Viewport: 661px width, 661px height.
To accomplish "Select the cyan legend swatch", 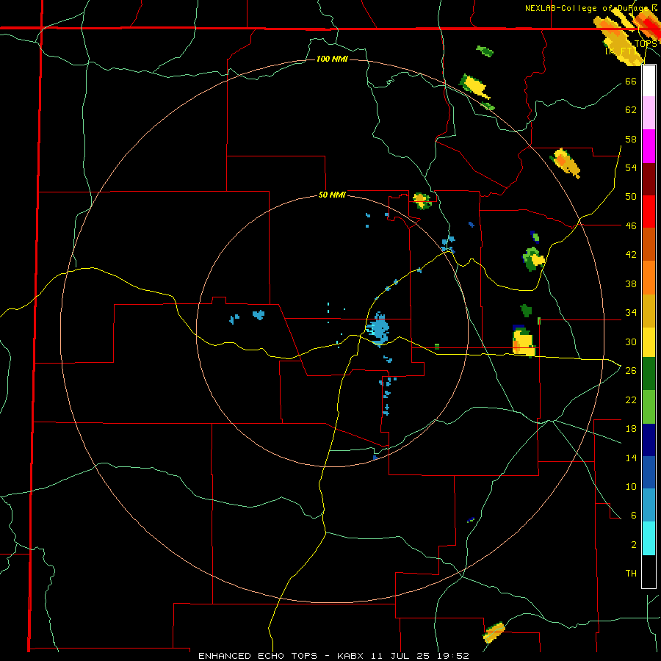I will pyautogui.click(x=649, y=538).
